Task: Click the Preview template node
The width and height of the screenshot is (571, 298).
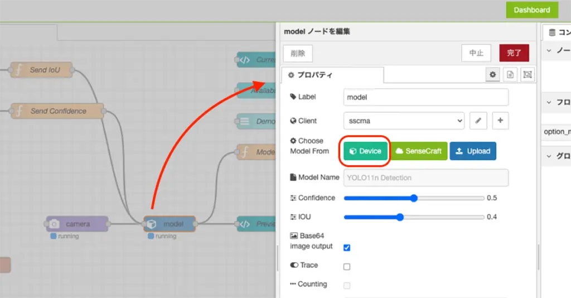Action: coord(257,224)
